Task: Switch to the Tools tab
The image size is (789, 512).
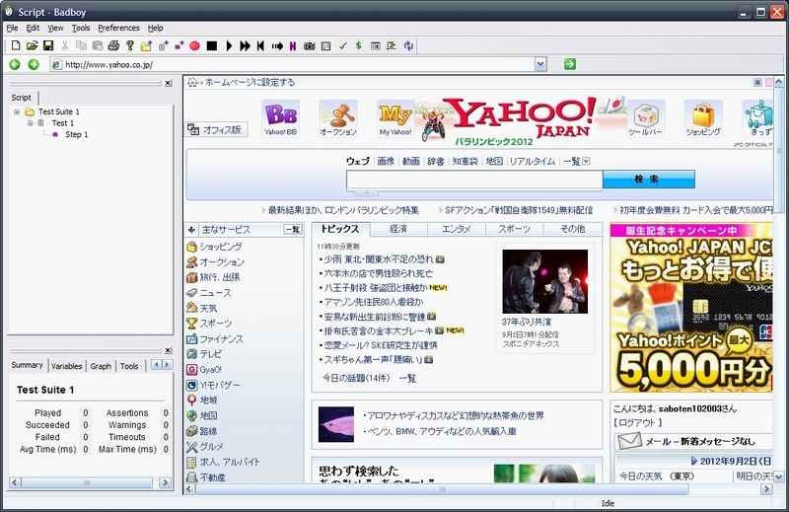Action: coord(129,366)
